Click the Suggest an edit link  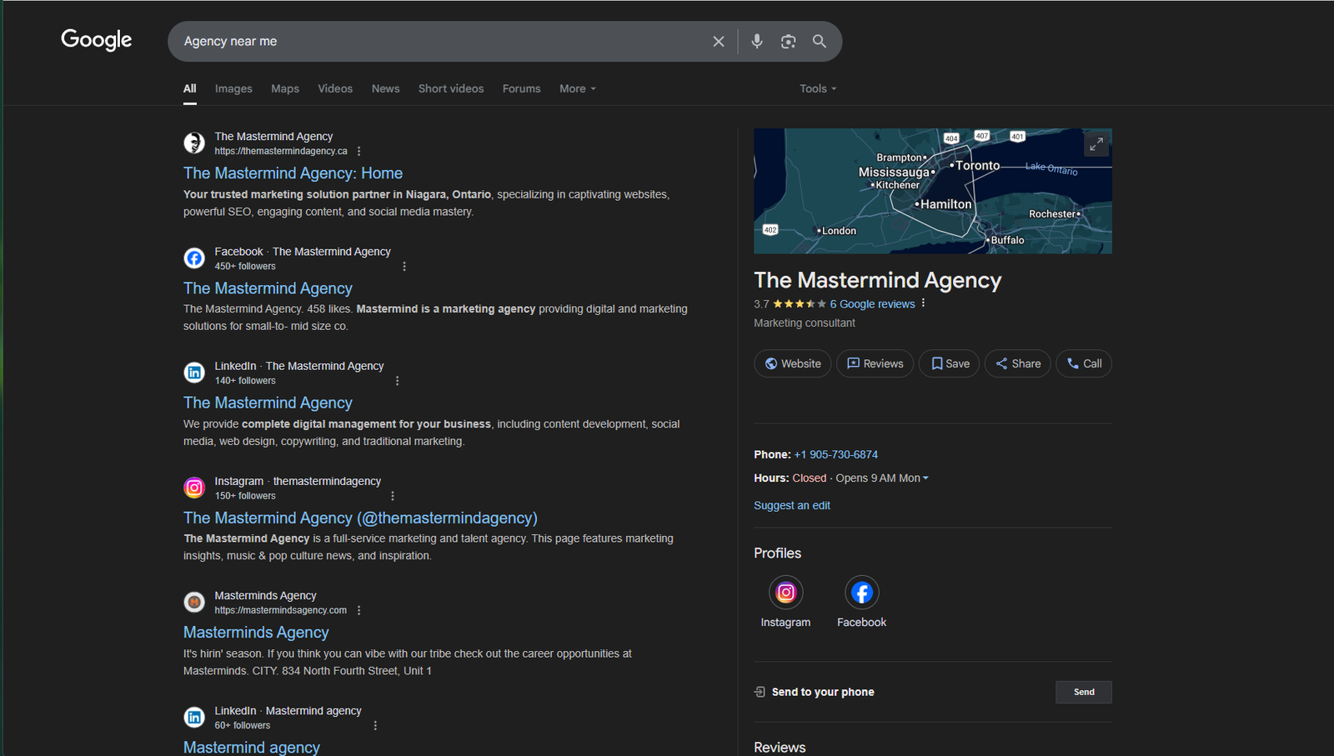[x=791, y=505]
